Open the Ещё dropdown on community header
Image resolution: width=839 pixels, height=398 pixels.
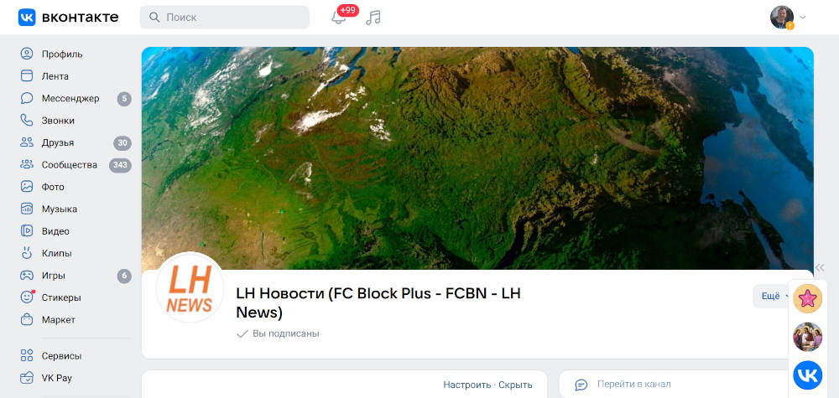click(771, 296)
